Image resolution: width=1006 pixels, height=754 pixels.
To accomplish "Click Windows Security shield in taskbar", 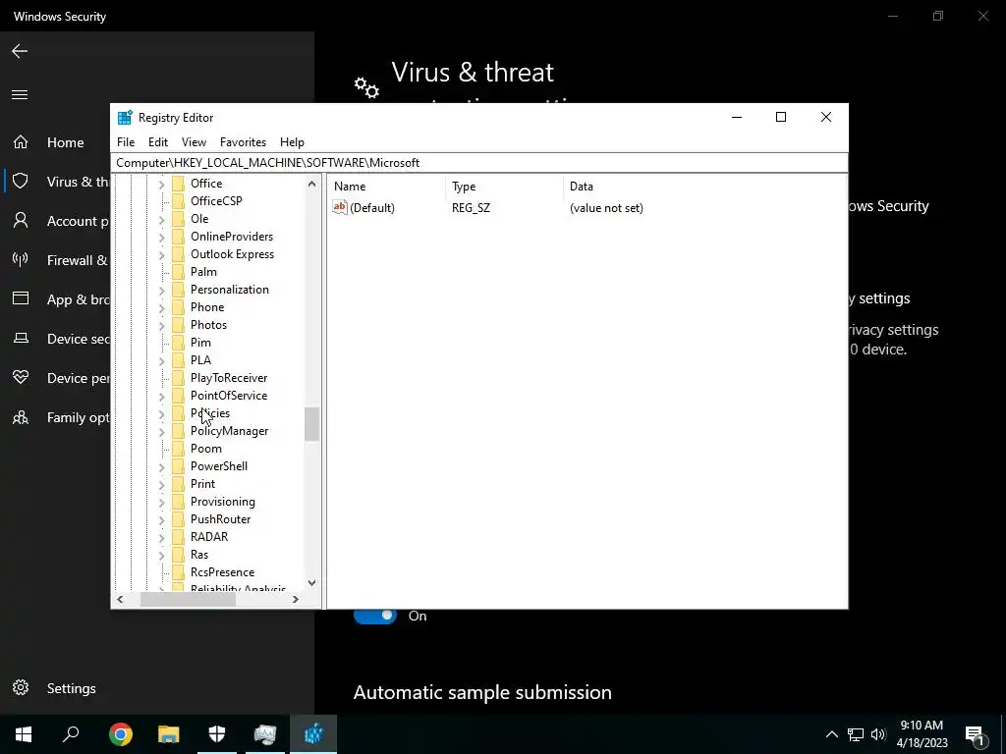I will click(x=217, y=734).
